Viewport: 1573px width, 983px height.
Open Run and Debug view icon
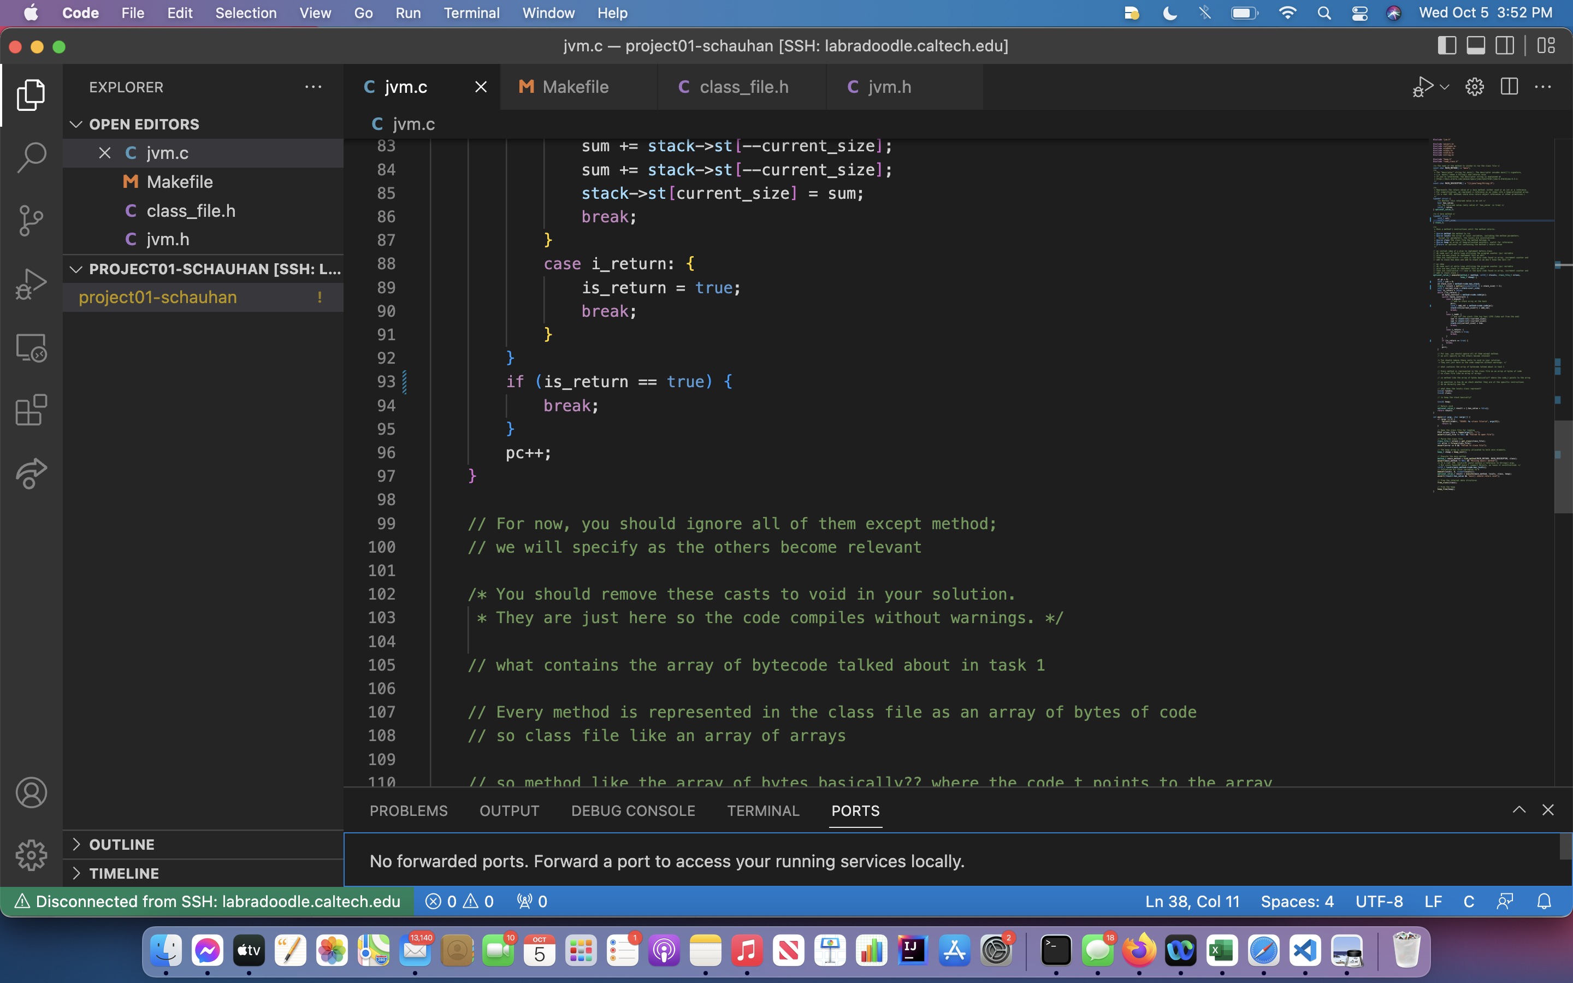pos(31,284)
